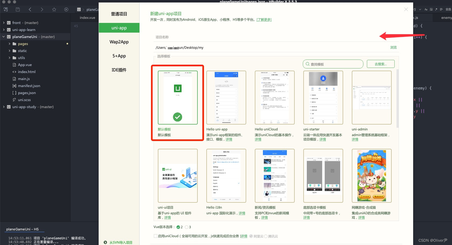This screenshot has height=245, width=452.
Task: Expand the front project tree
Action: [4, 23]
